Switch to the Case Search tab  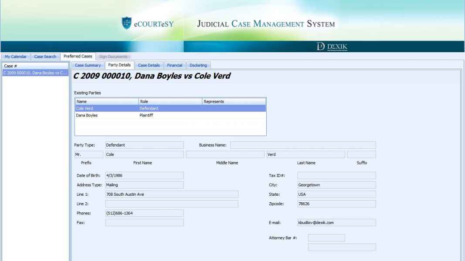[45, 57]
